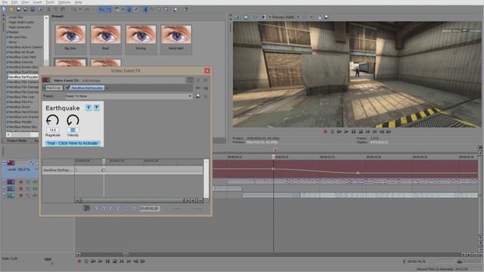484x272 pixels.
Task: Click Go to Start in bottom timeline transport
Action: tap(122, 261)
